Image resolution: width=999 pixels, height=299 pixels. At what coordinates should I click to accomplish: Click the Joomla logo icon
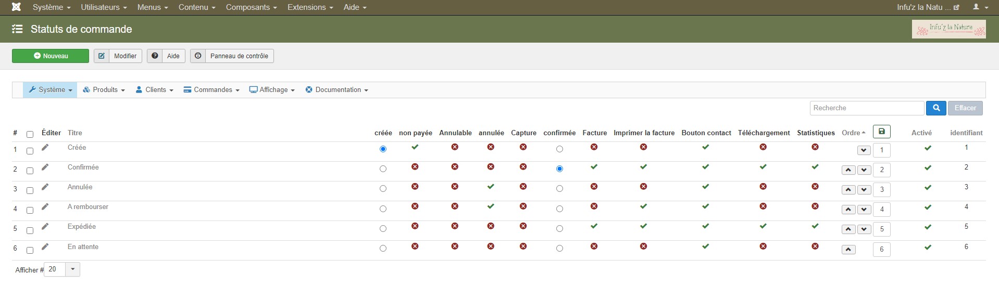pyautogui.click(x=17, y=7)
